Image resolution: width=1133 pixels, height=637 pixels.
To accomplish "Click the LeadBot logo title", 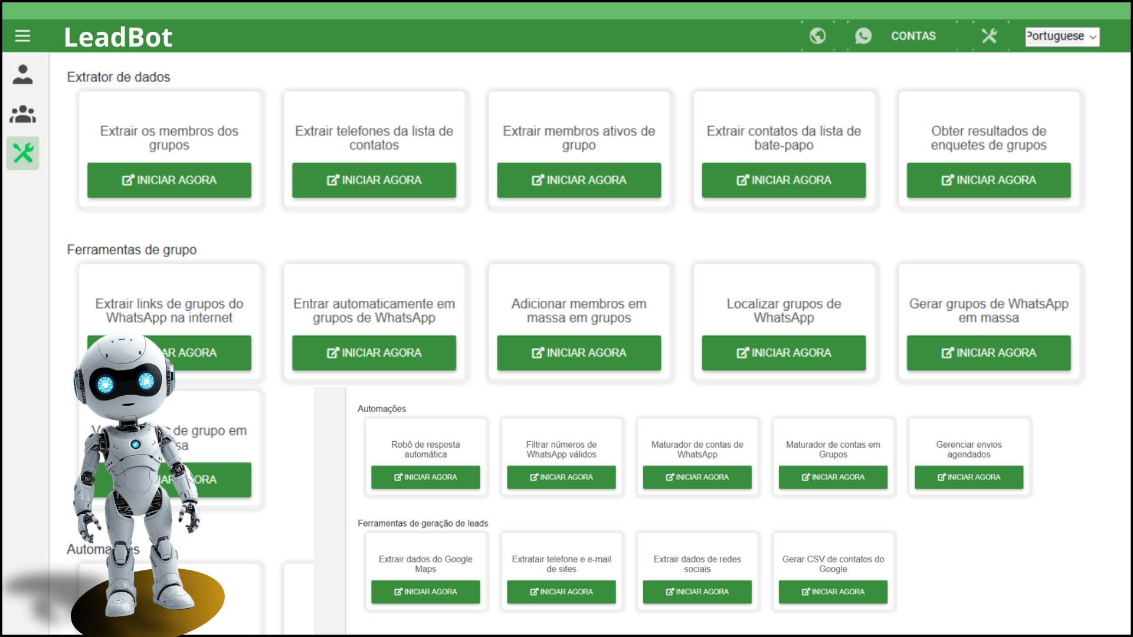I will coord(118,37).
